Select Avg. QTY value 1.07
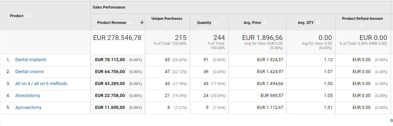Viewport: 393px width, 126px height. [328, 72]
